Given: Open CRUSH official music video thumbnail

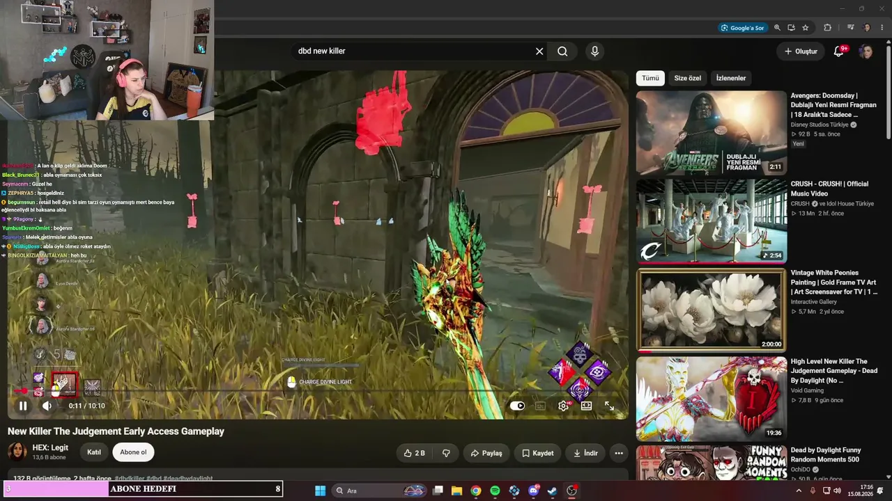Looking at the screenshot, I should point(712,221).
